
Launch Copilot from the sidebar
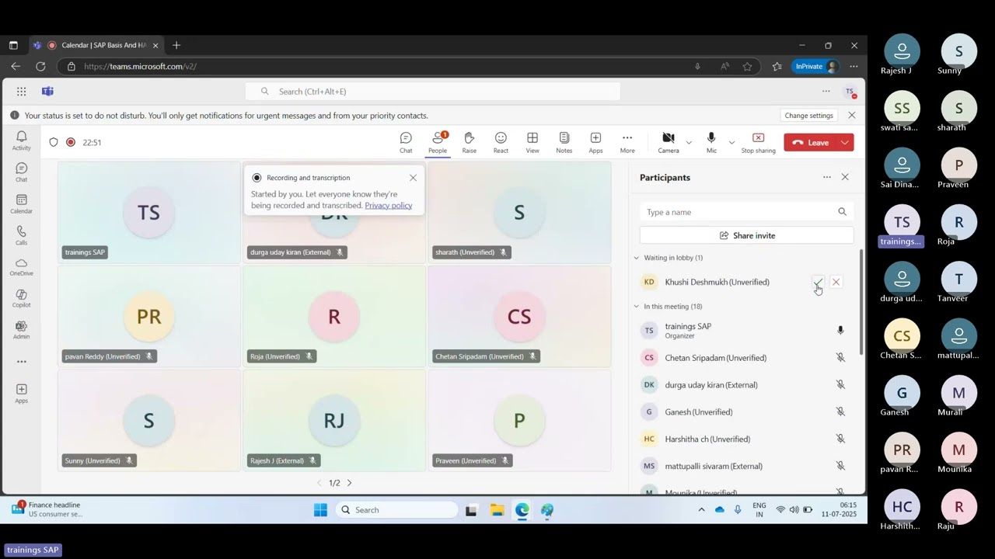(x=21, y=299)
